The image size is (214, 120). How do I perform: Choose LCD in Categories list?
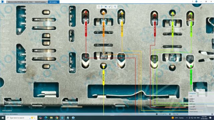coord(191,96)
